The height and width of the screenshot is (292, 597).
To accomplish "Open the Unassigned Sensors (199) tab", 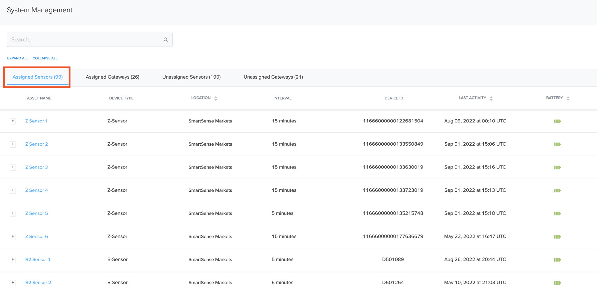I will point(192,77).
